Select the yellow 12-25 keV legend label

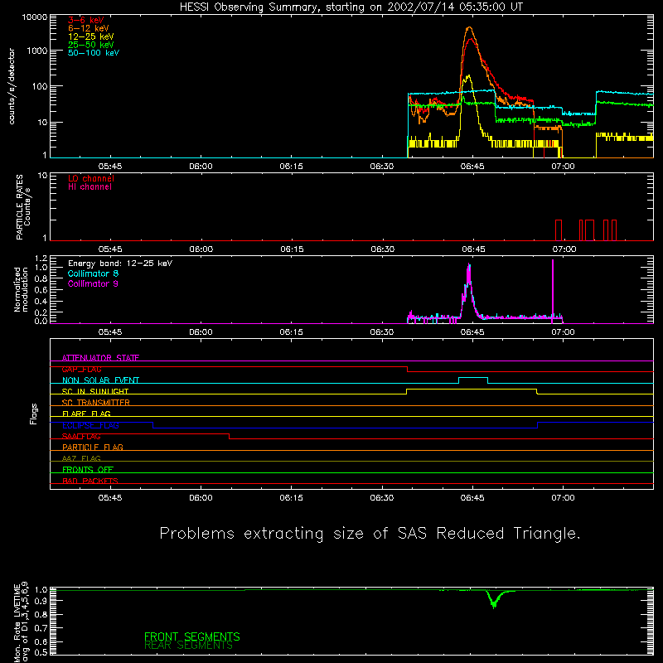(90, 36)
